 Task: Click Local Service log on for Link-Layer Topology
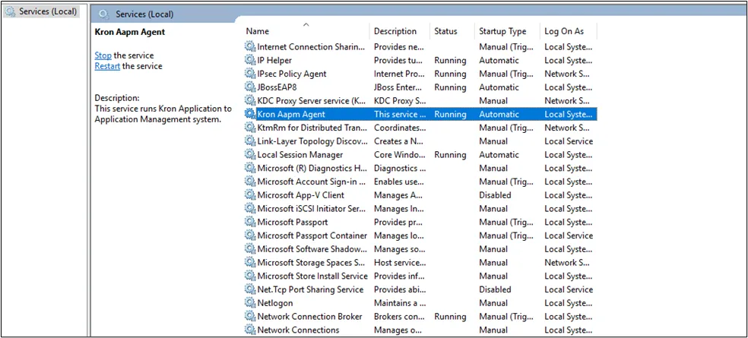coord(569,141)
